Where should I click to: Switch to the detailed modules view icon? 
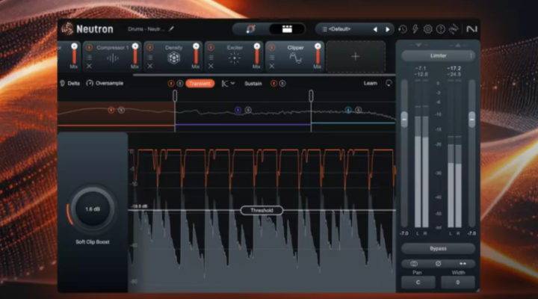[287, 29]
